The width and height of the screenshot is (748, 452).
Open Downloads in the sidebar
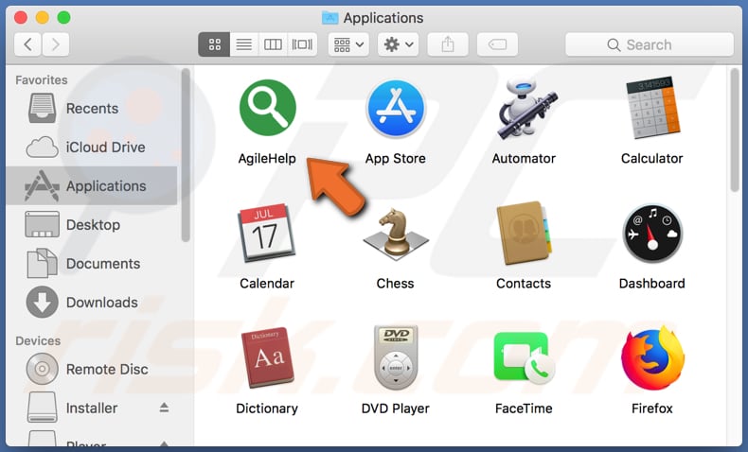click(x=92, y=303)
